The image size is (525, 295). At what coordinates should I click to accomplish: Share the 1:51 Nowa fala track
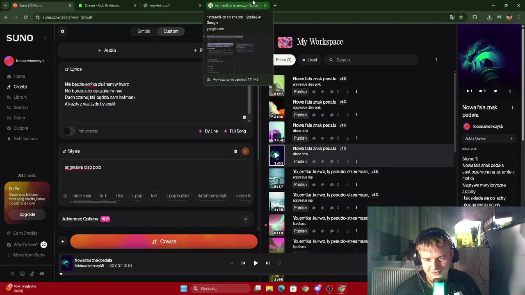coord(348,161)
